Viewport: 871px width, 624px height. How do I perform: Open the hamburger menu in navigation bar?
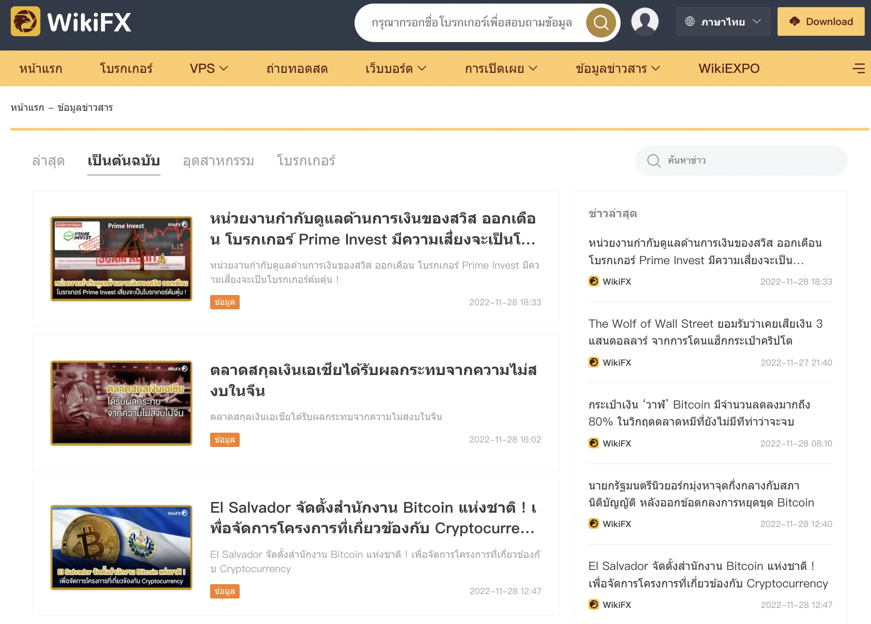pyautogui.click(x=858, y=68)
